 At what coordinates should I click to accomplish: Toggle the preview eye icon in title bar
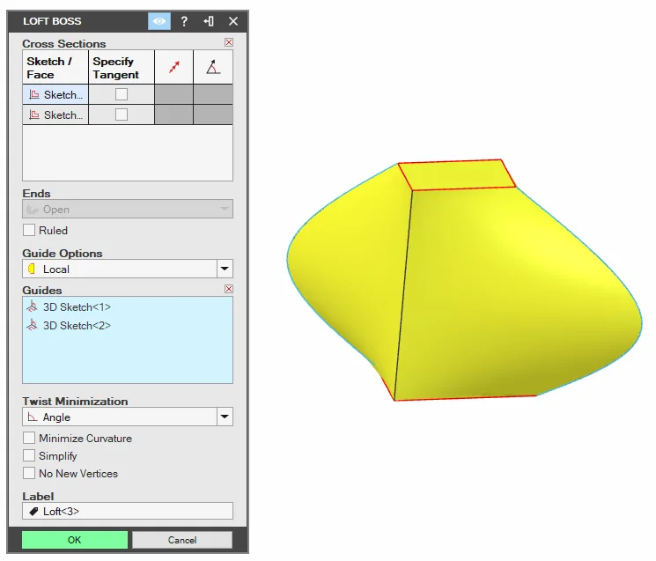pos(159,21)
